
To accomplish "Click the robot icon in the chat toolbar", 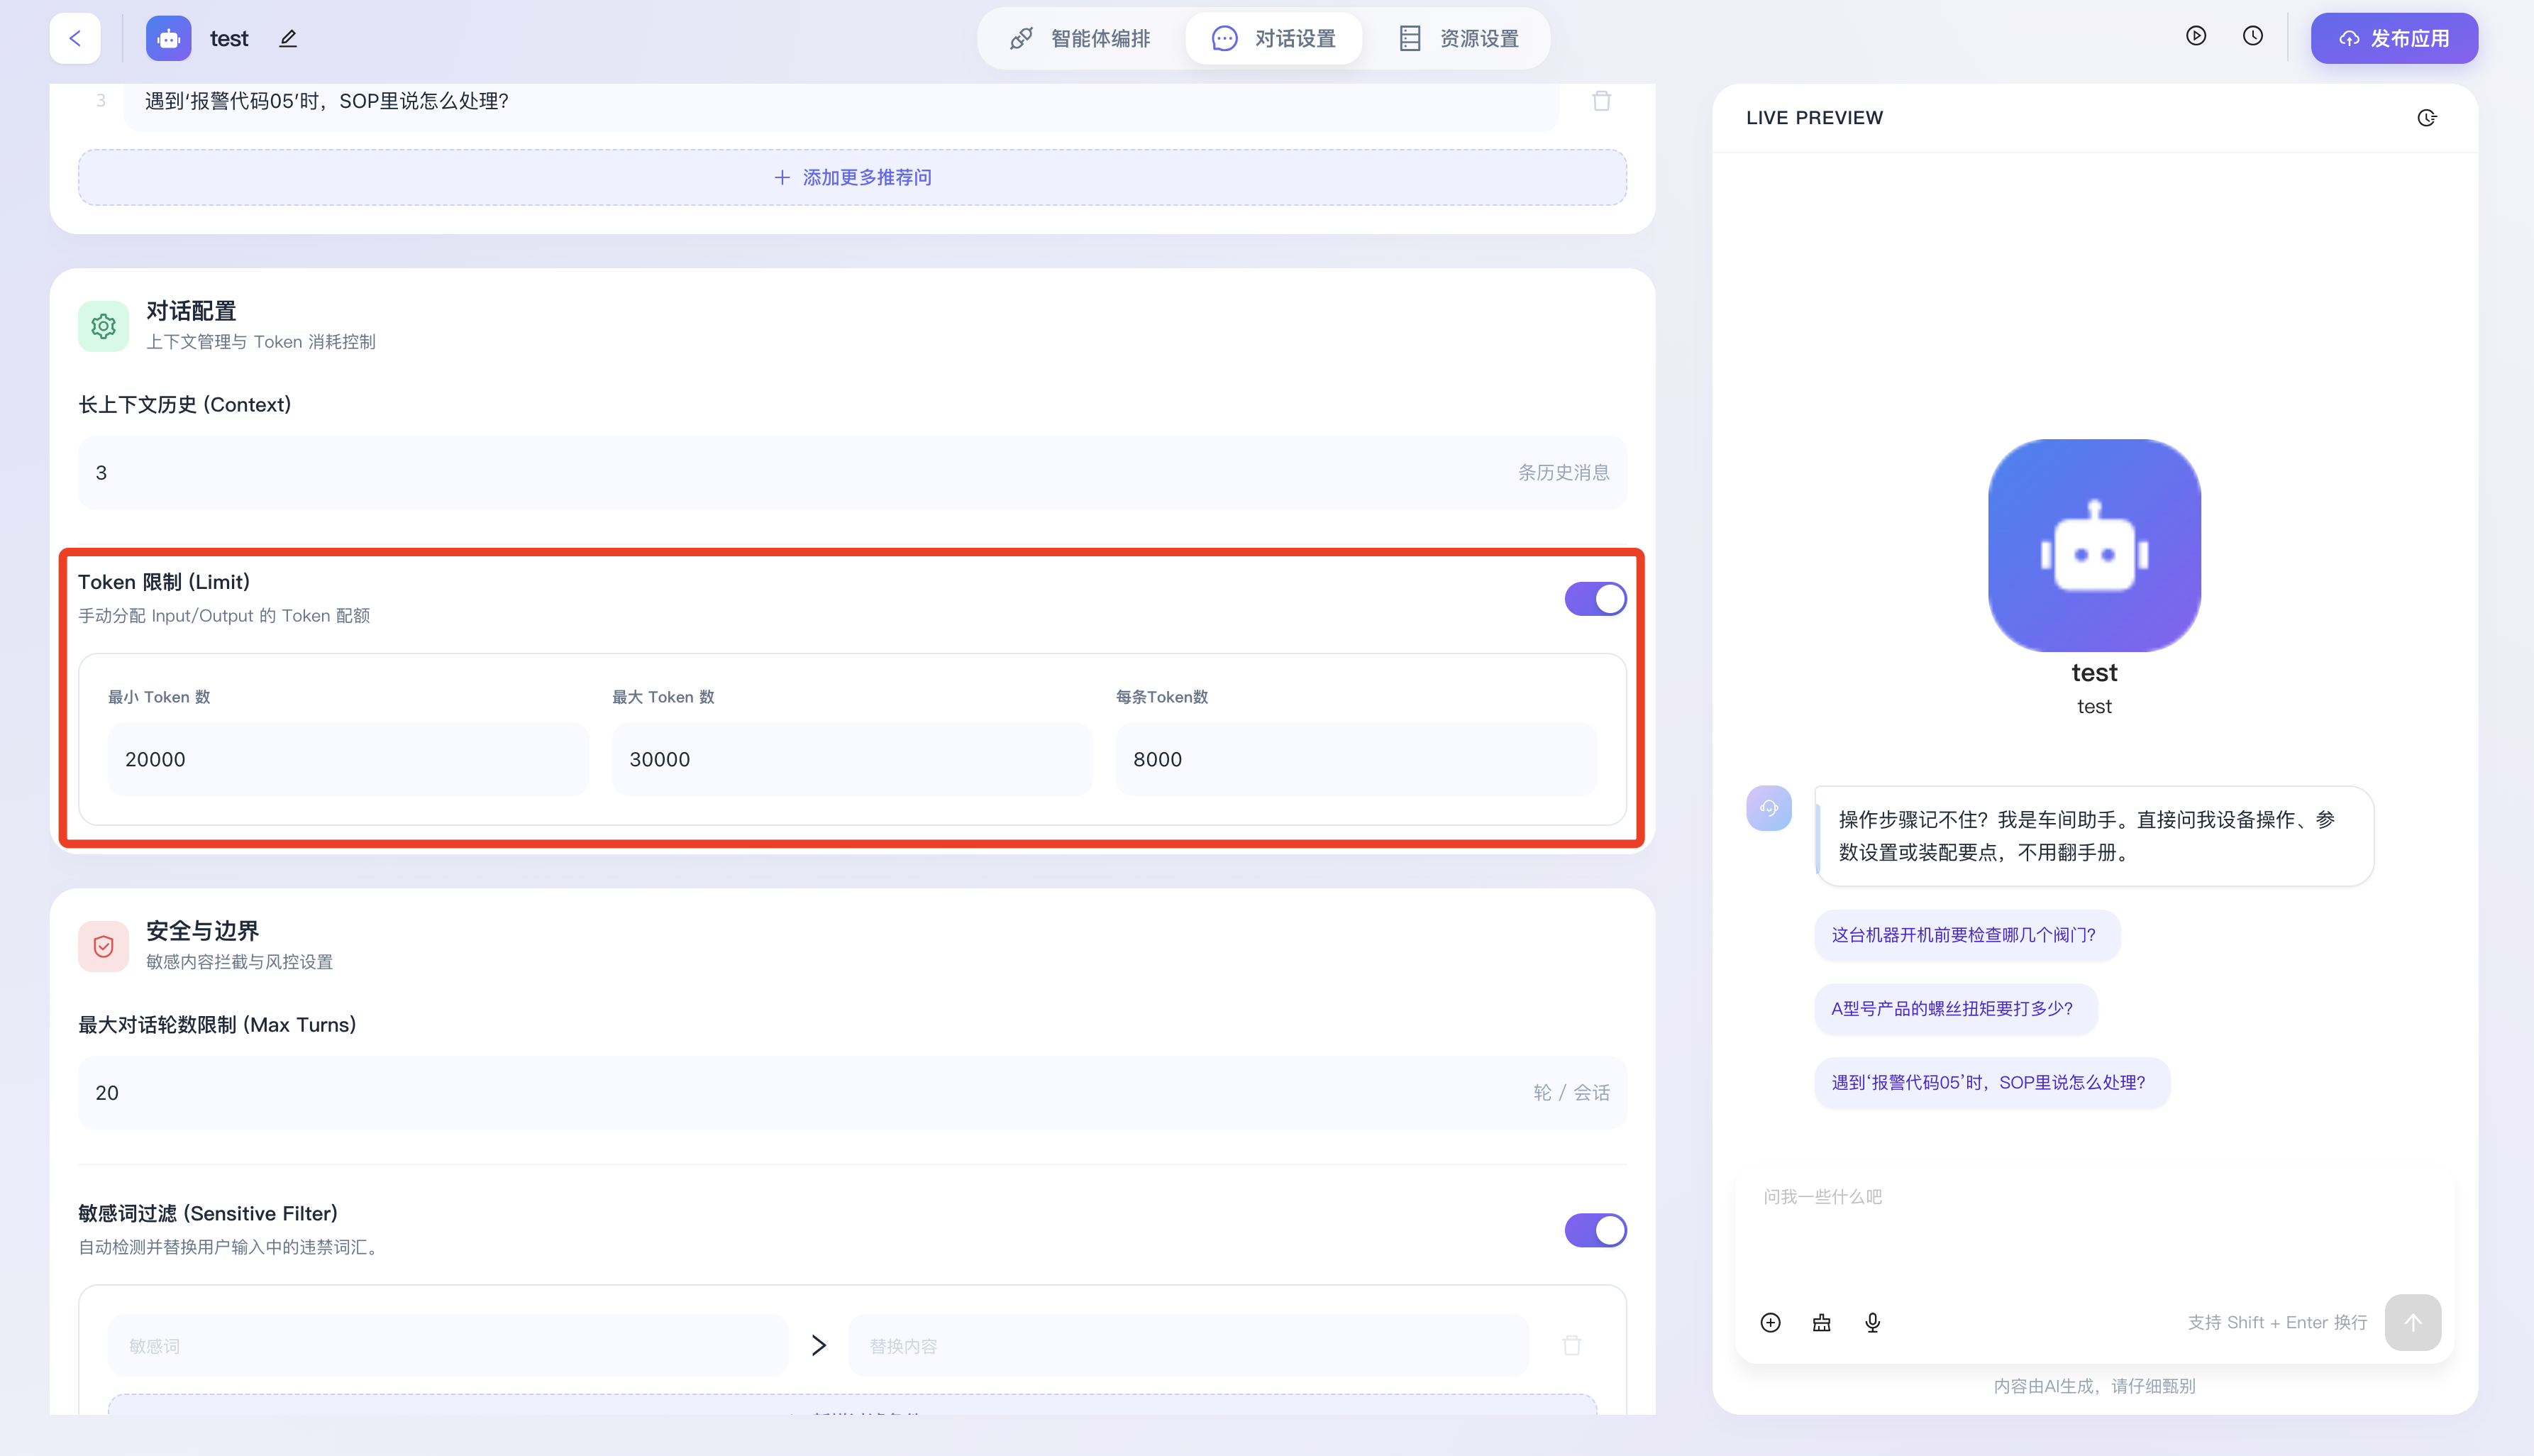I will (x=1821, y=1322).
